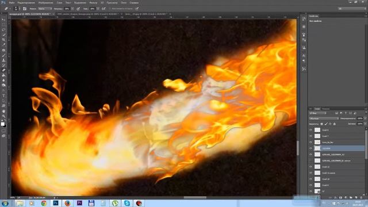Select the Healing Brush tool
This screenshot has height=207, width=368.
3,50
